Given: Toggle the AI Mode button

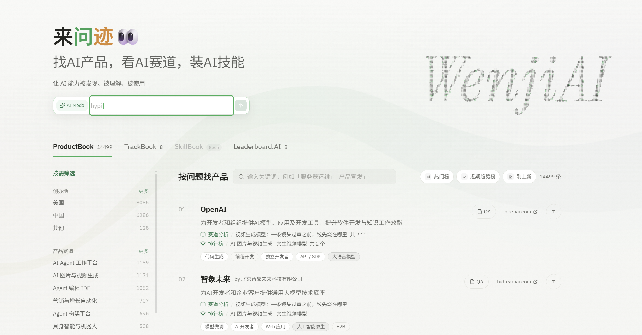Looking at the screenshot, I should pos(72,106).
